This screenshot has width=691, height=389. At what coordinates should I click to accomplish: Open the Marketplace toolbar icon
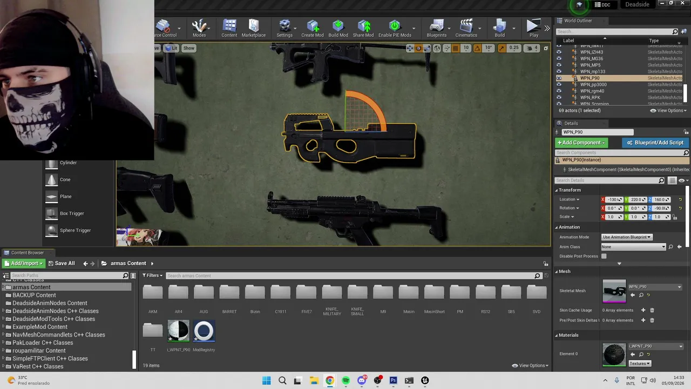click(x=253, y=28)
